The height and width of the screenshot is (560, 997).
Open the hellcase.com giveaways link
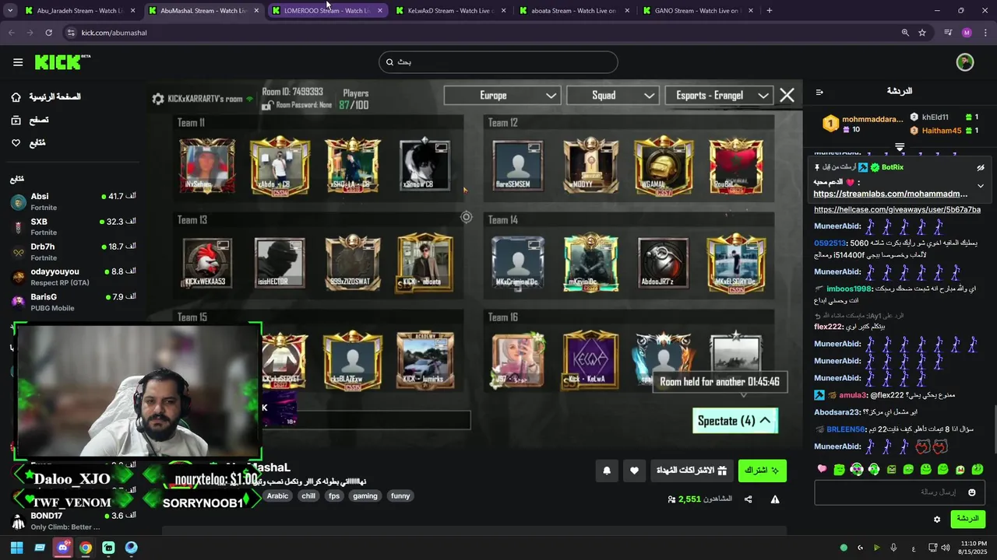click(x=897, y=209)
